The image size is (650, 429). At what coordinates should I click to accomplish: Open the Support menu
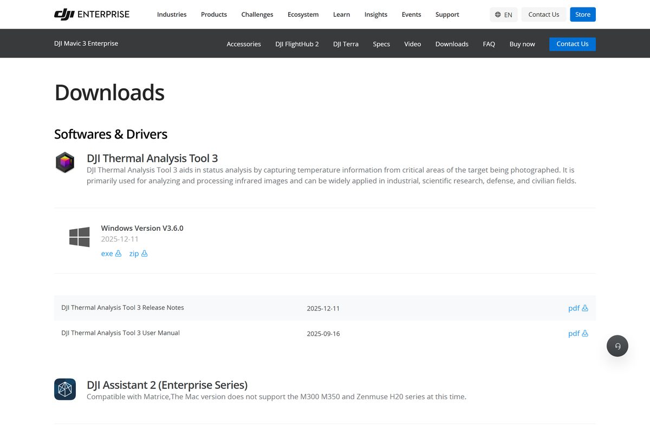(x=447, y=15)
